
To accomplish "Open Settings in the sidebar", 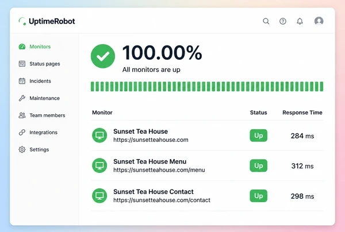I will point(39,149).
